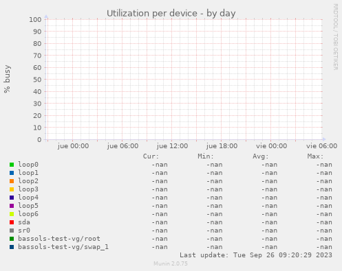The width and height of the screenshot is (342, 271).
Task: Click the 0 y-axis value
Action: pyautogui.click(x=39, y=139)
